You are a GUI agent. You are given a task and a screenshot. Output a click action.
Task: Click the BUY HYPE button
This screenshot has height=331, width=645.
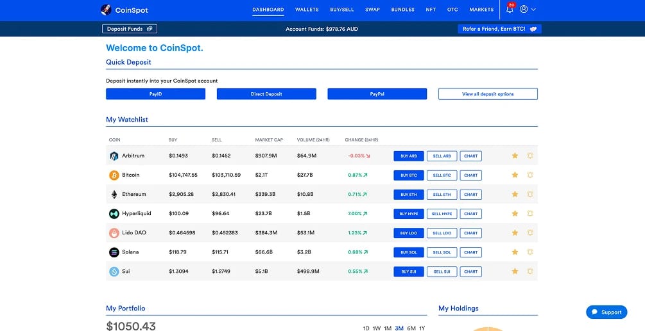[x=408, y=214]
